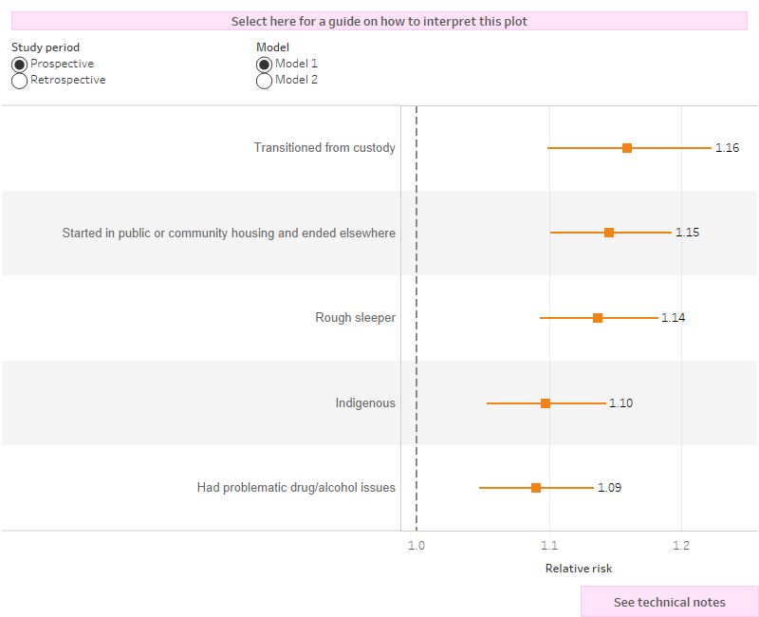
Task: Click the Relative risk axis title
Action: click(x=578, y=568)
